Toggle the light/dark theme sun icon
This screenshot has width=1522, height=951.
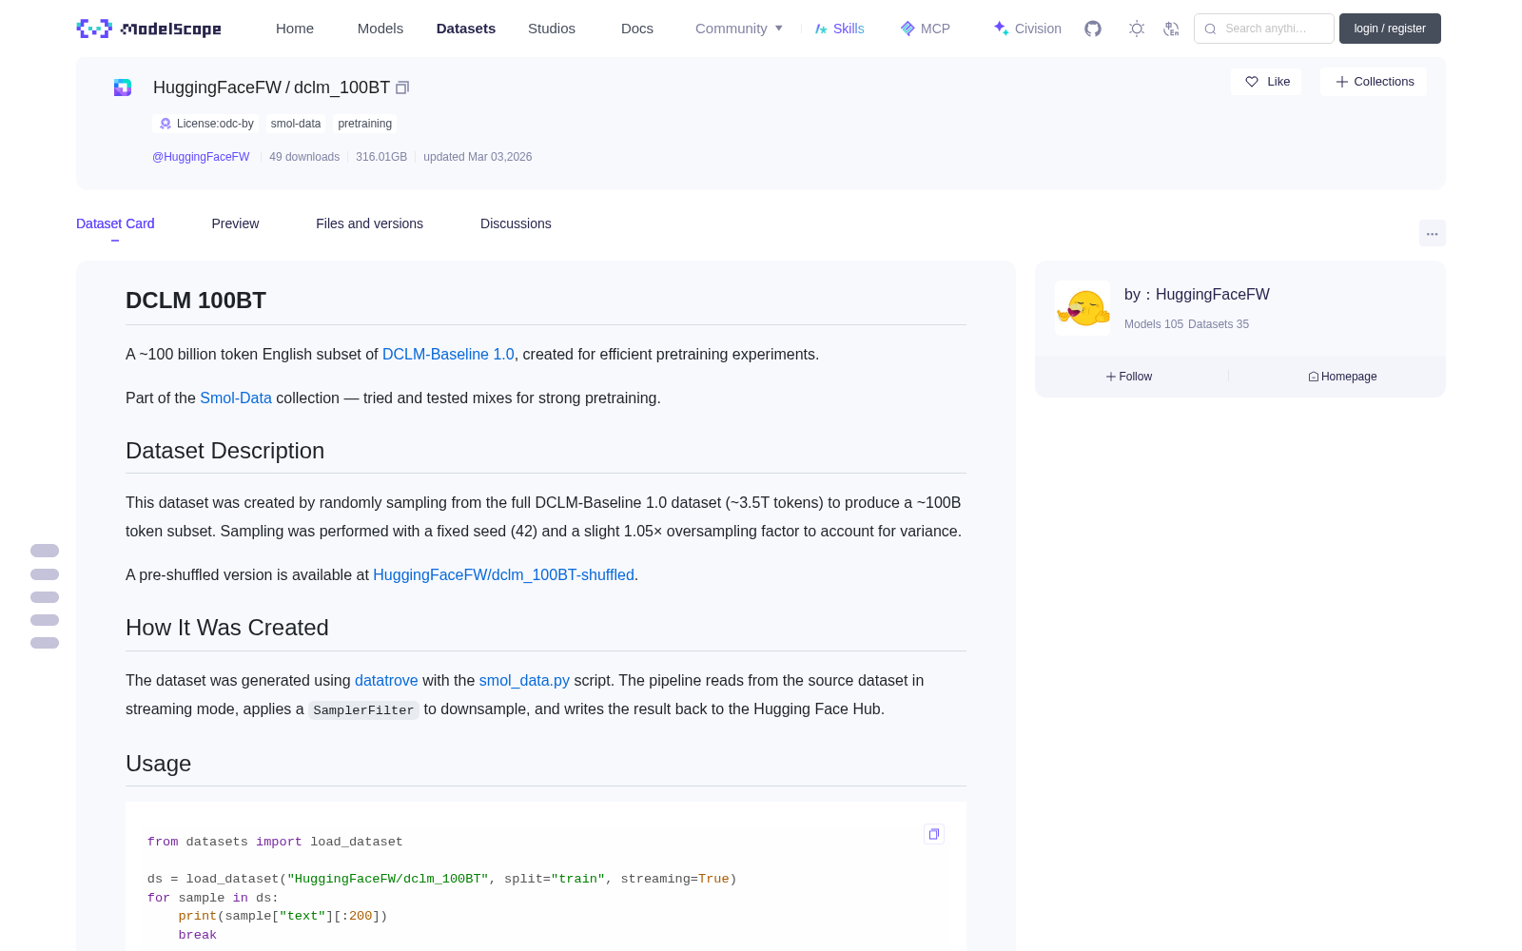click(x=1137, y=29)
